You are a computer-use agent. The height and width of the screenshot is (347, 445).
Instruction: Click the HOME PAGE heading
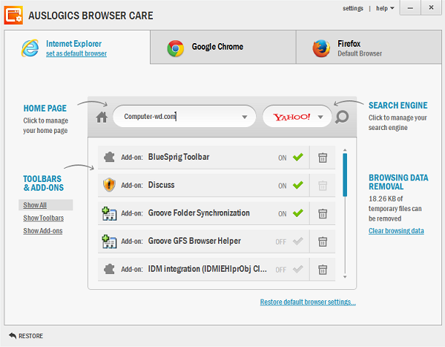44,108
